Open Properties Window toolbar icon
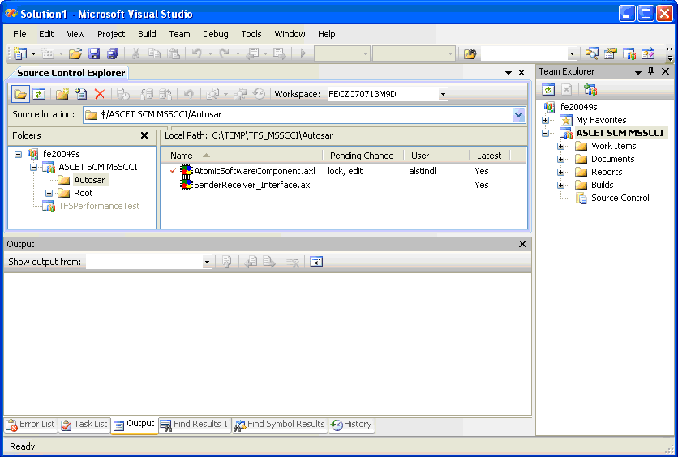 [x=610, y=53]
